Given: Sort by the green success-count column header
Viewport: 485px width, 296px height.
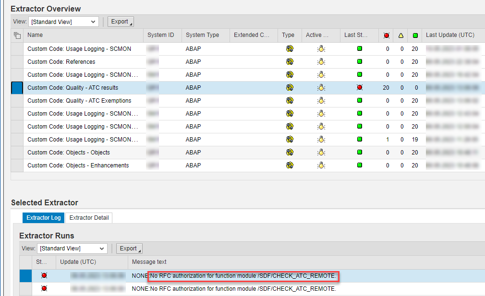Looking at the screenshot, I should pyautogui.click(x=415, y=35).
